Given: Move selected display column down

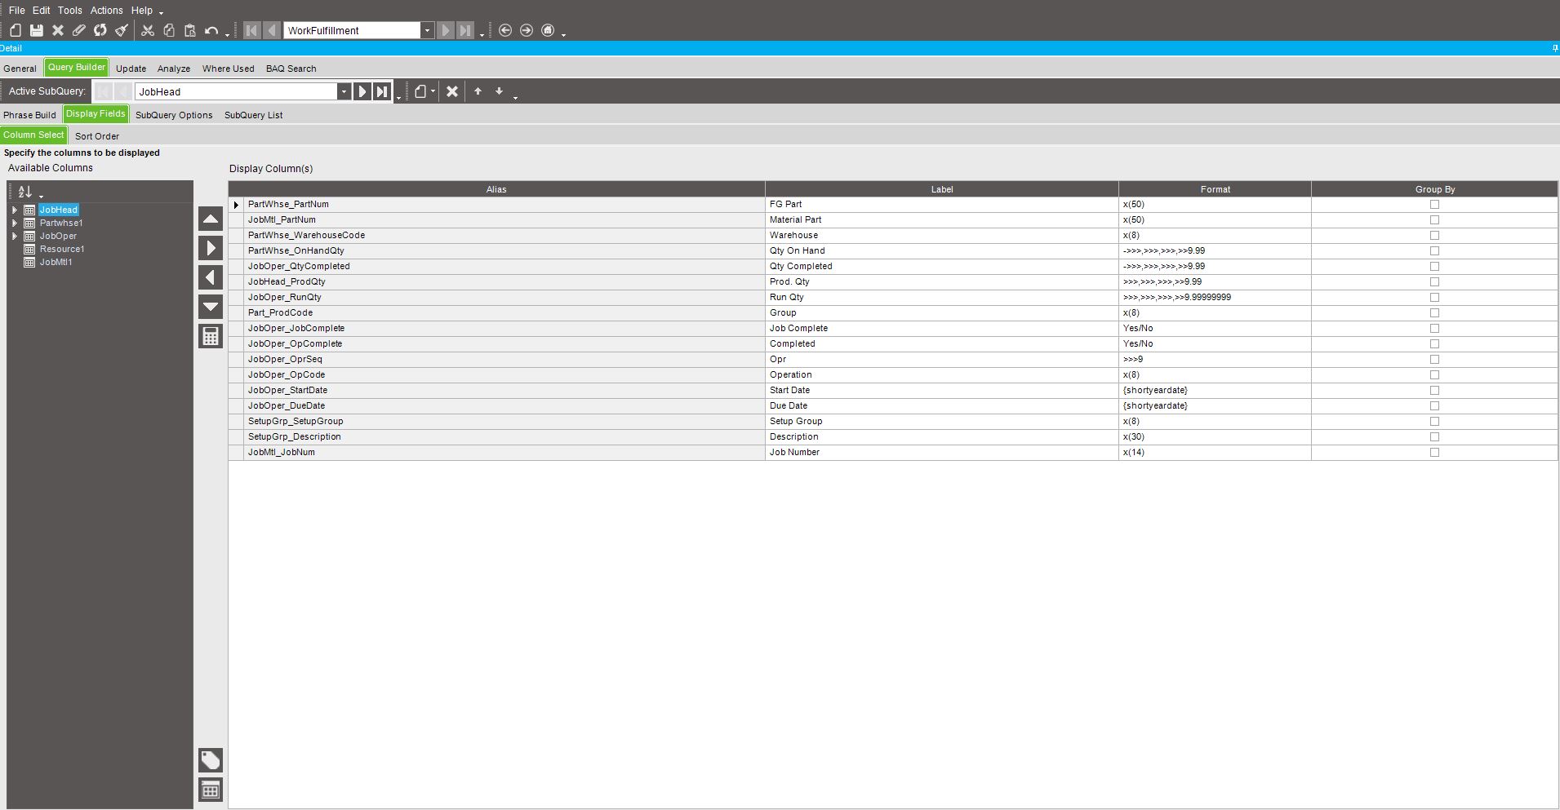Looking at the screenshot, I should coord(211,307).
